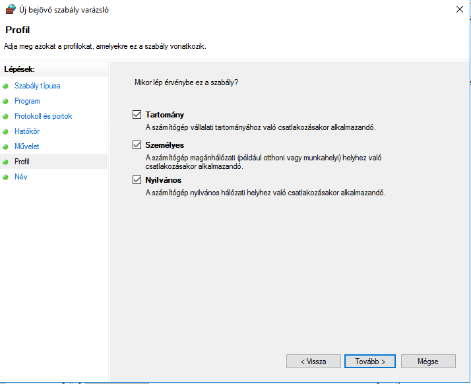Click green bullet beside Művelet step

(x=6, y=146)
